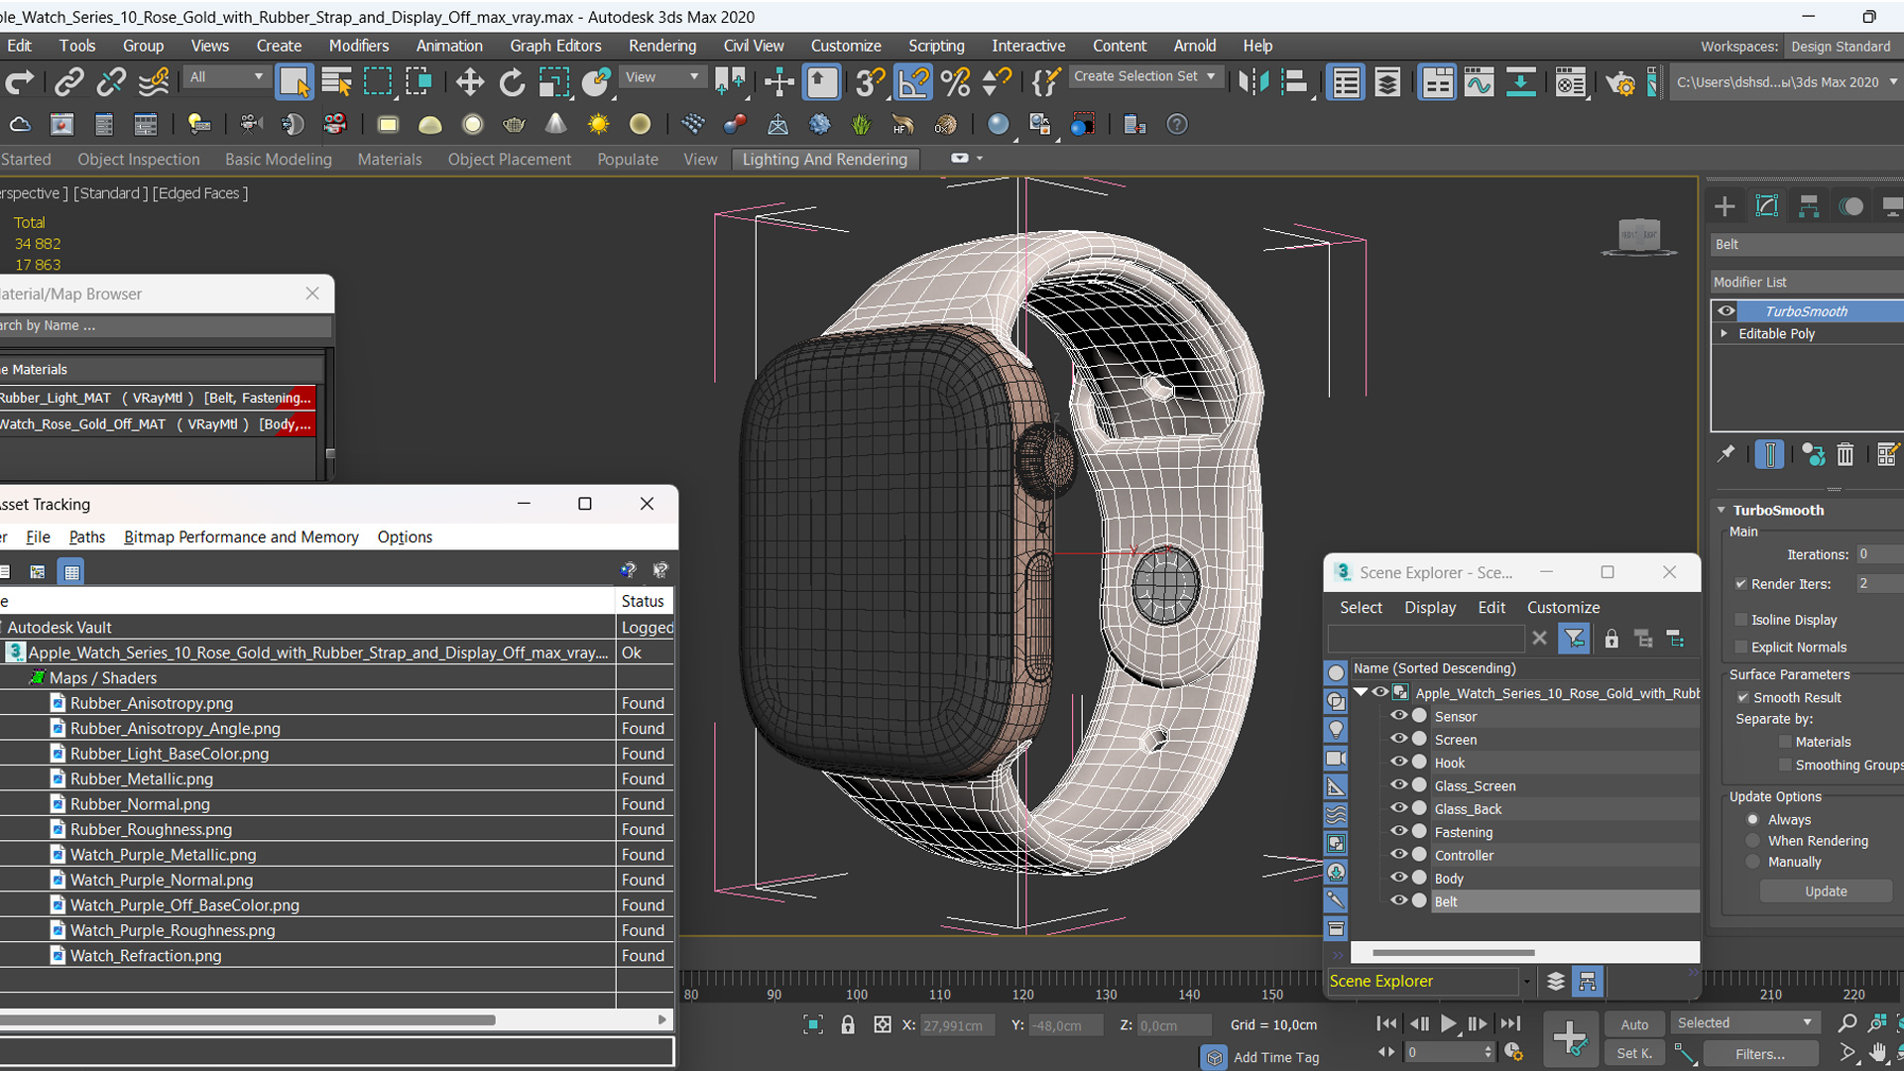Image resolution: width=1904 pixels, height=1071 pixels.
Task: Click the Select Object arrow tool
Action: (295, 82)
